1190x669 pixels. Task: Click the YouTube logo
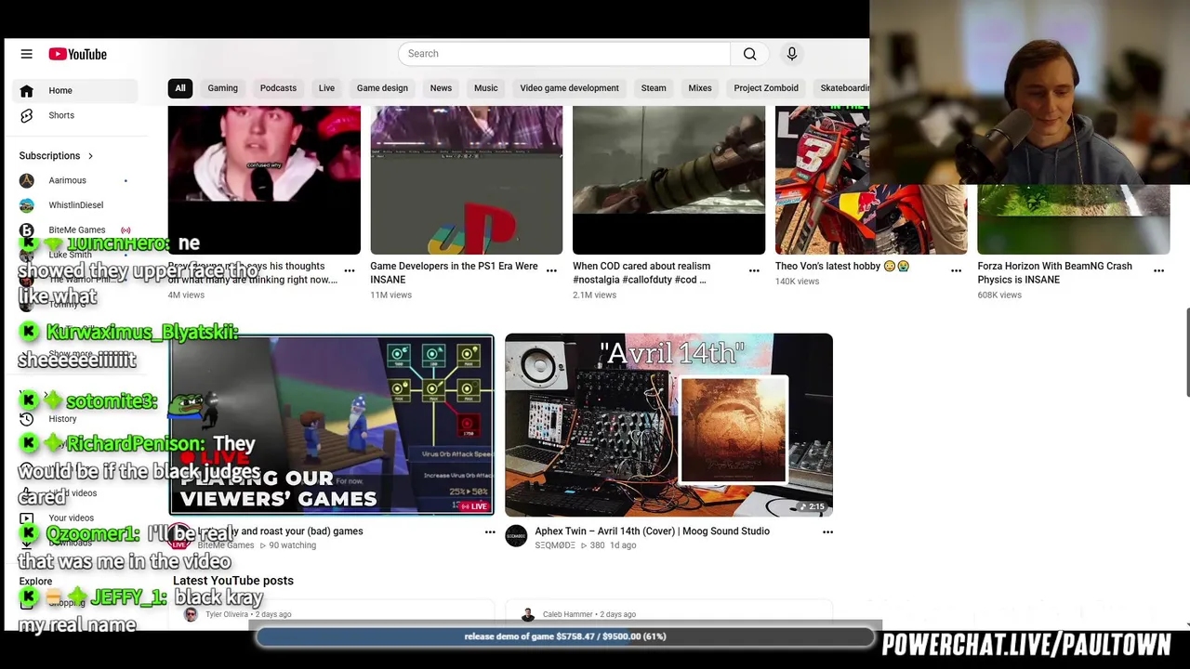78,54
